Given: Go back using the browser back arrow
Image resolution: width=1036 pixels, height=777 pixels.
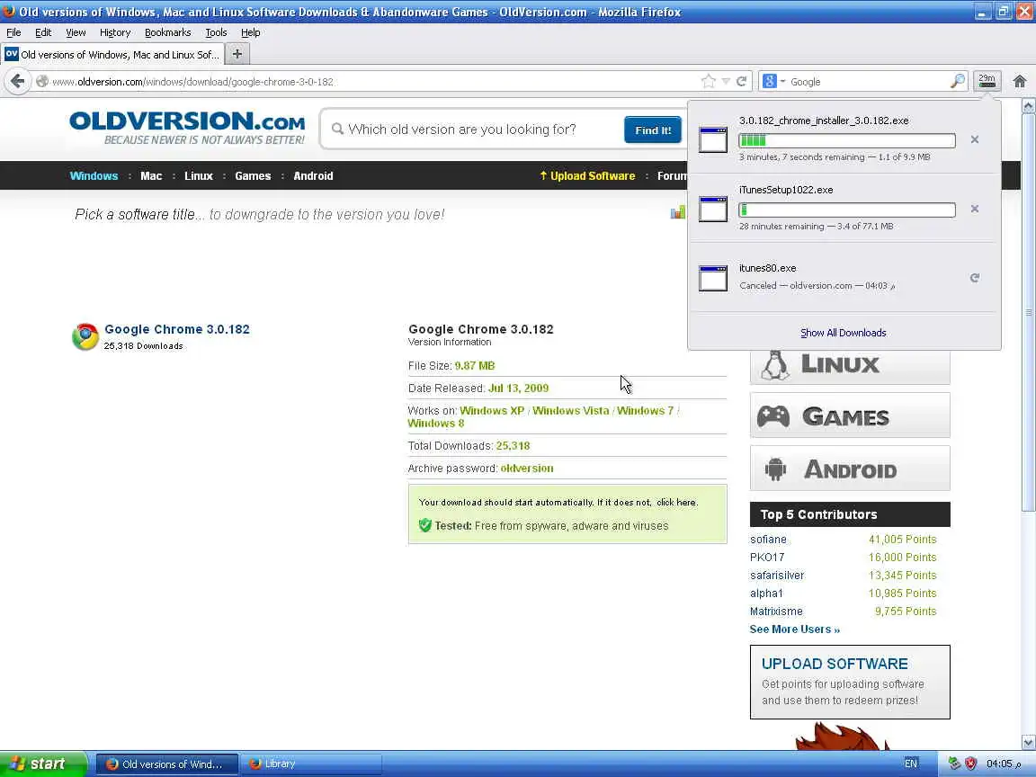Looking at the screenshot, I should point(18,81).
